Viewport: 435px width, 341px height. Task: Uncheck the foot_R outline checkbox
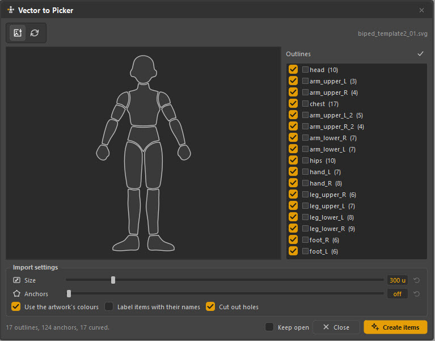tap(293, 240)
